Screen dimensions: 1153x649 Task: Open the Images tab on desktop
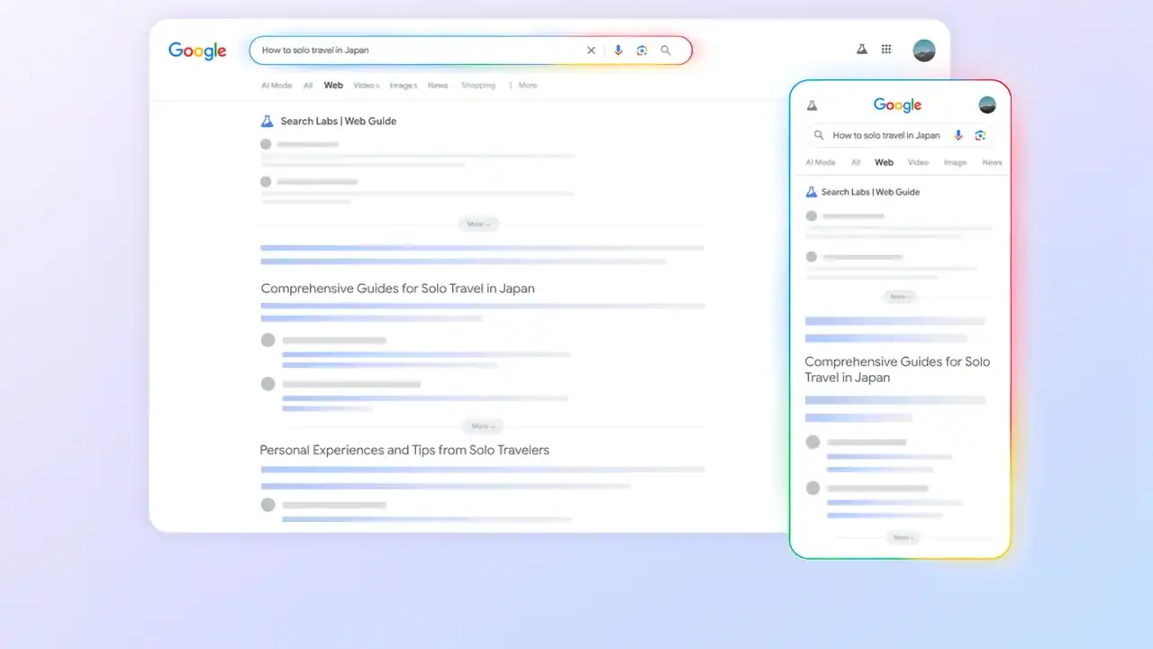404,86
